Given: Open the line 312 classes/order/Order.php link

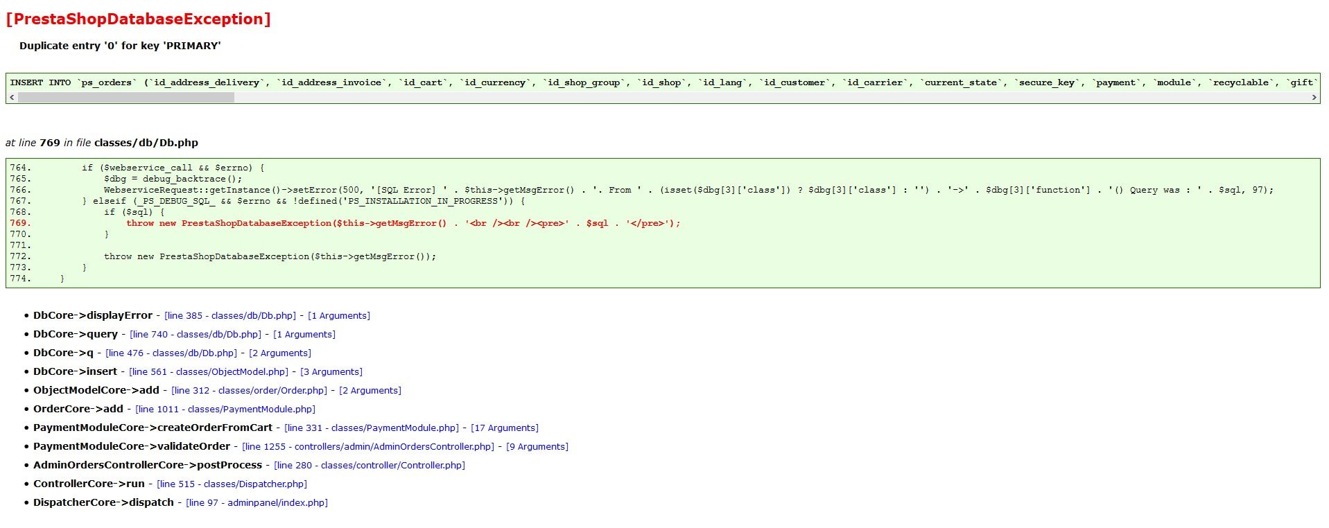Looking at the screenshot, I should tap(250, 391).
